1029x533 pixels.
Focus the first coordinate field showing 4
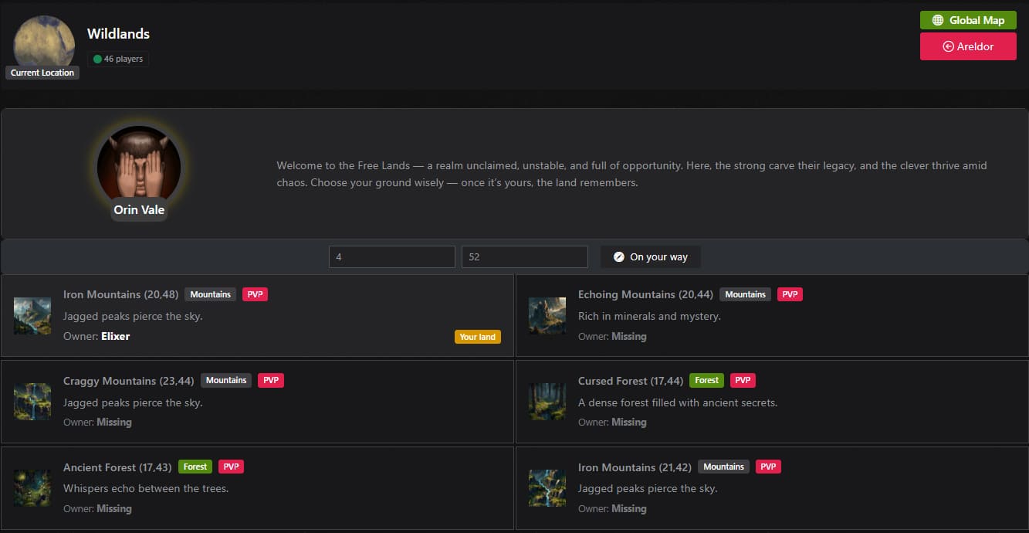tap(392, 257)
